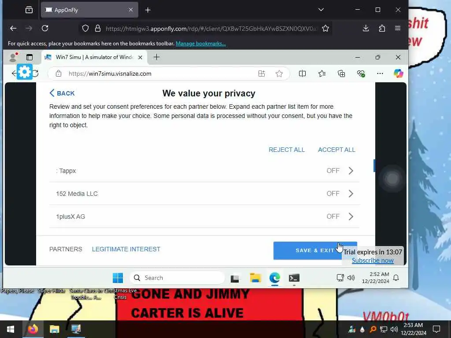
Task: Expand 152 Media LLC partner details
Action: [x=351, y=194]
